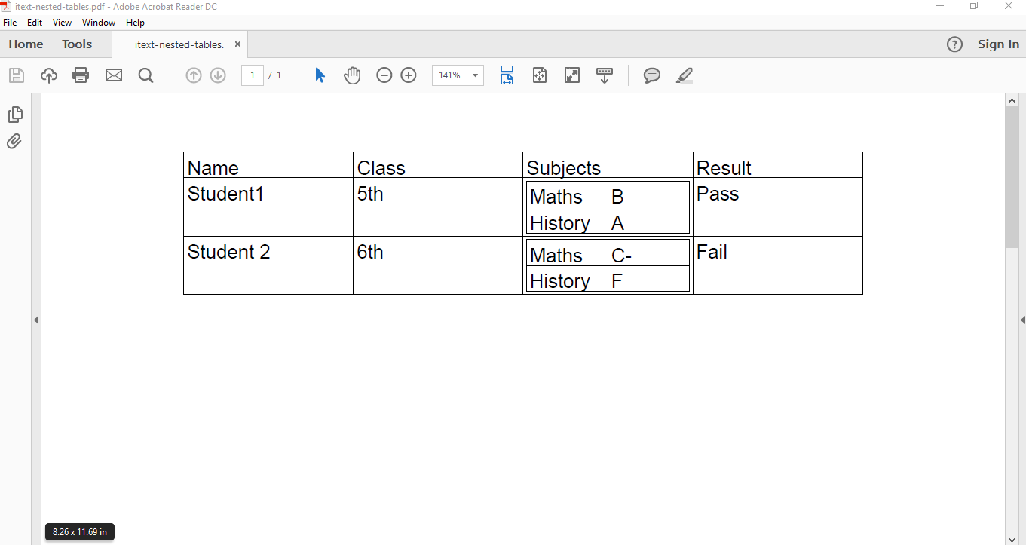Add a comment with speech bubble icon
The width and height of the screenshot is (1026, 545).
coord(652,75)
